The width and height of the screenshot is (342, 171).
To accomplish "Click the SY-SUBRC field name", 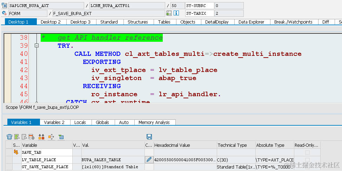I will click(x=199, y=6).
